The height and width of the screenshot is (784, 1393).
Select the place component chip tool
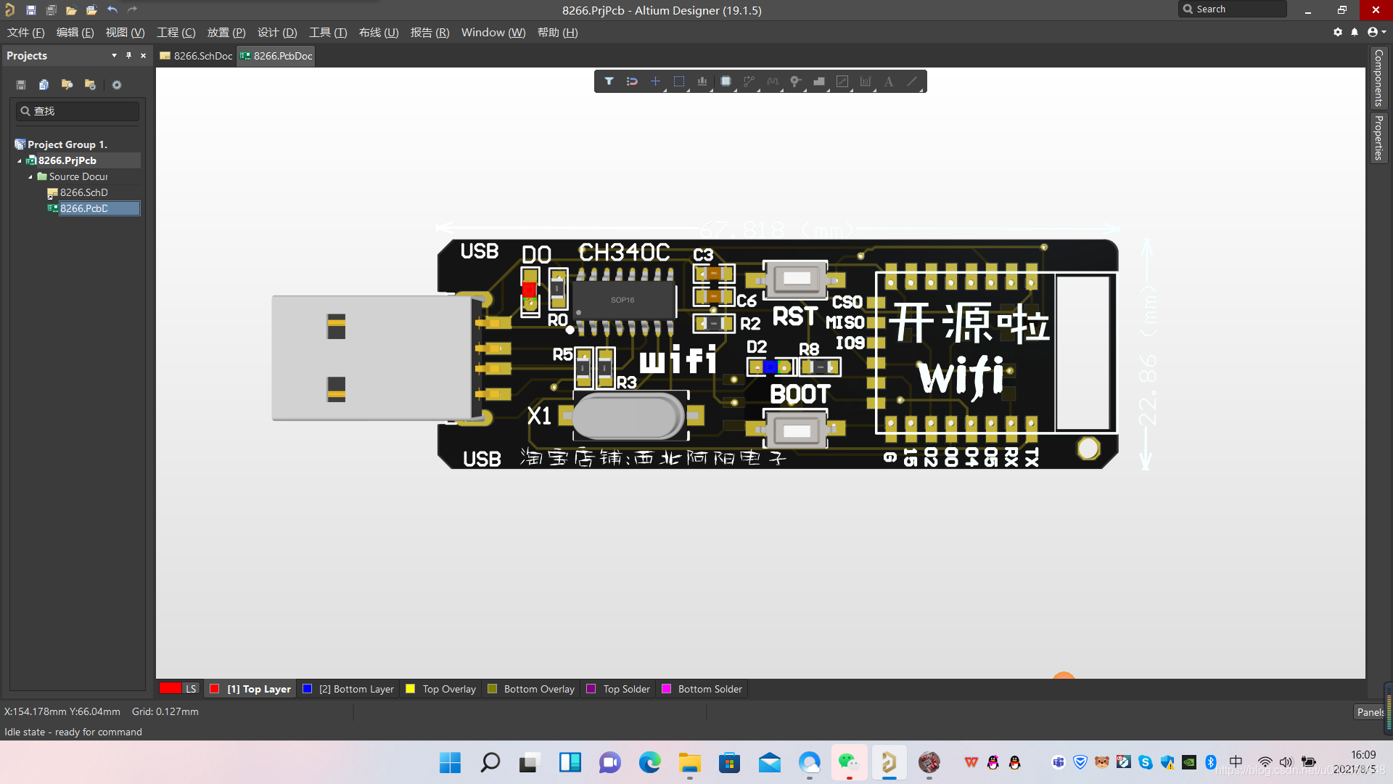coord(726,81)
